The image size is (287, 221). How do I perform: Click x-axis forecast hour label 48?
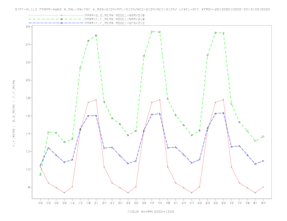click(x=168, y=203)
